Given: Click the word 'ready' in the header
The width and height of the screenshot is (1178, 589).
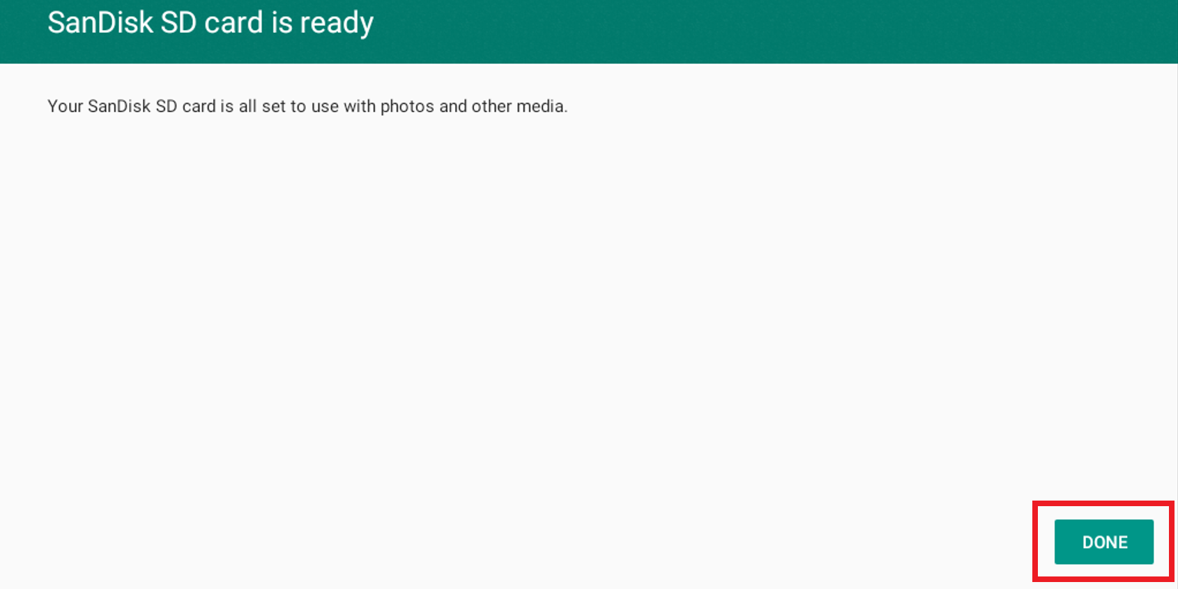Looking at the screenshot, I should click(x=337, y=24).
